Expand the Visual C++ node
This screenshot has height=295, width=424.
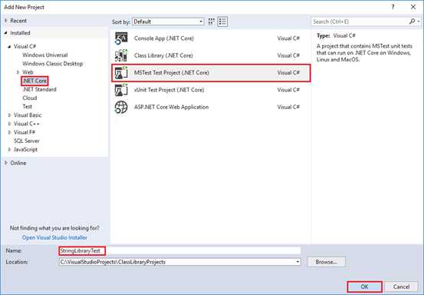(9, 124)
